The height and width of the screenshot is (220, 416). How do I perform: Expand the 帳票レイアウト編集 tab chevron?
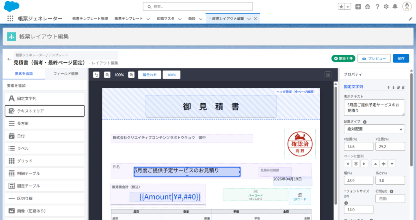249,19
